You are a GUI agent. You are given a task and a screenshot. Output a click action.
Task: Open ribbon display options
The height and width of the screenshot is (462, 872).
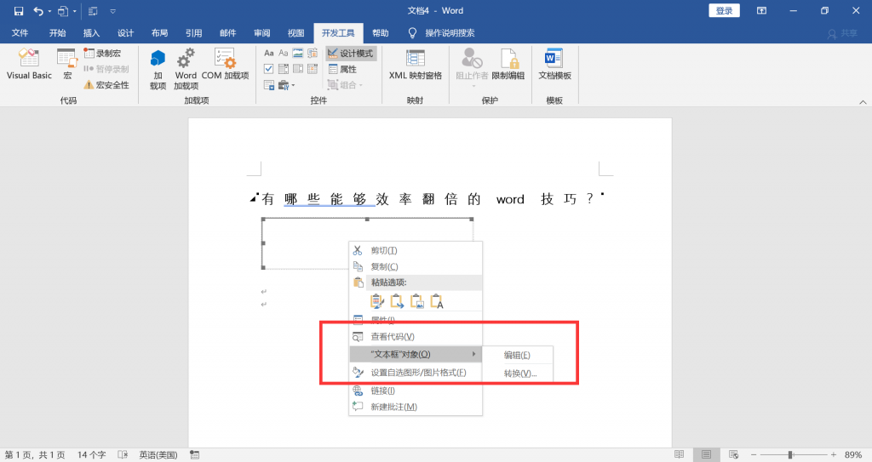(761, 10)
